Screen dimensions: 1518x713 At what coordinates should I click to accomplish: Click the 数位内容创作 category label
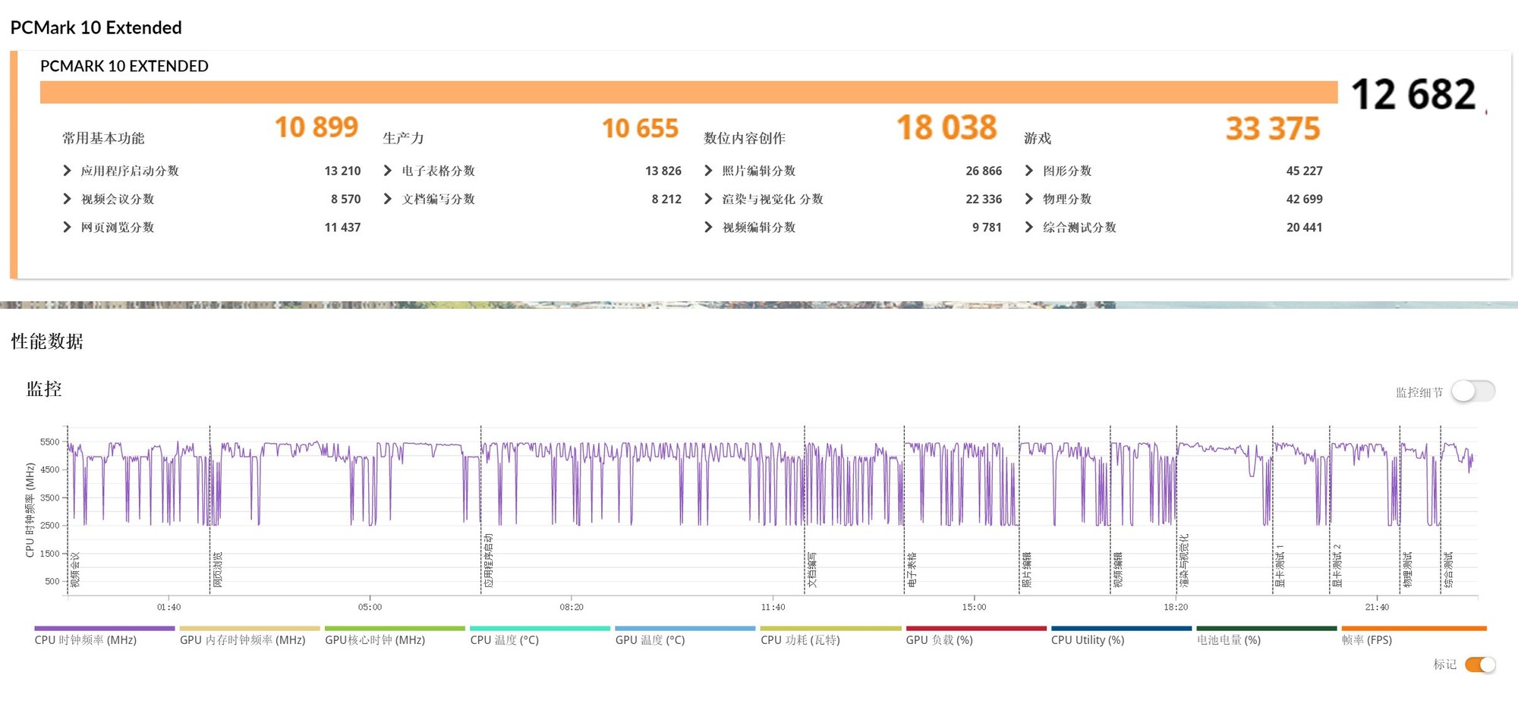(745, 138)
